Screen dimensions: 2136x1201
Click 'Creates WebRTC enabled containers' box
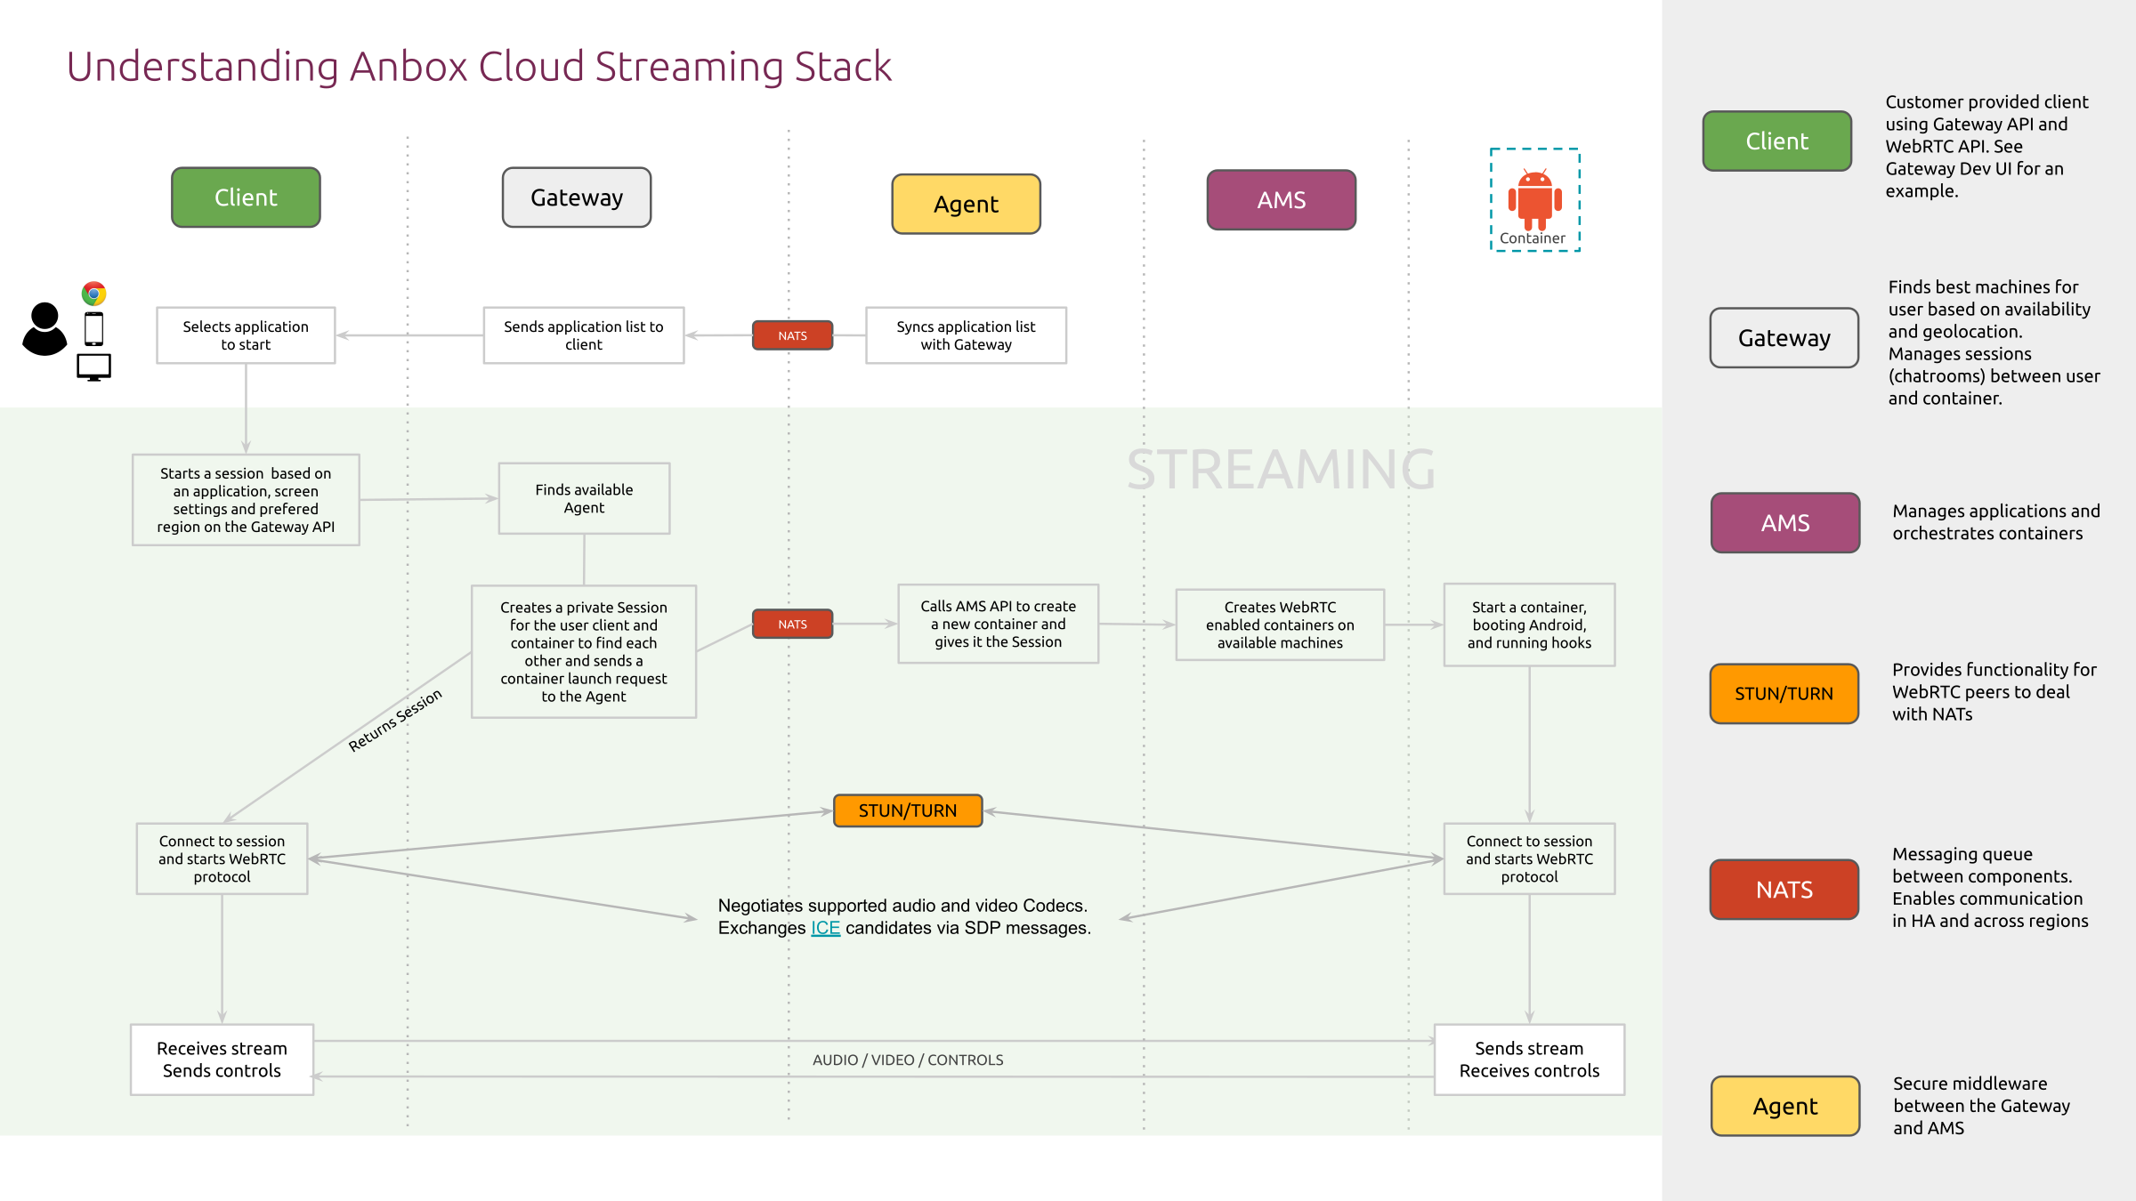(x=1280, y=625)
